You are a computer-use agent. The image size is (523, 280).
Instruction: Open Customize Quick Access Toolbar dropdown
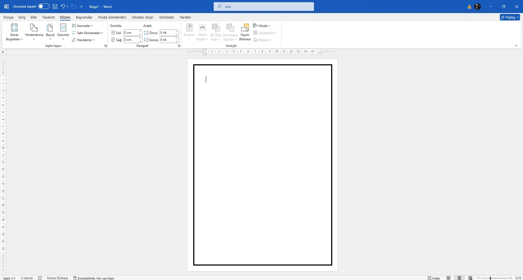pyautogui.click(x=81, y=7)
